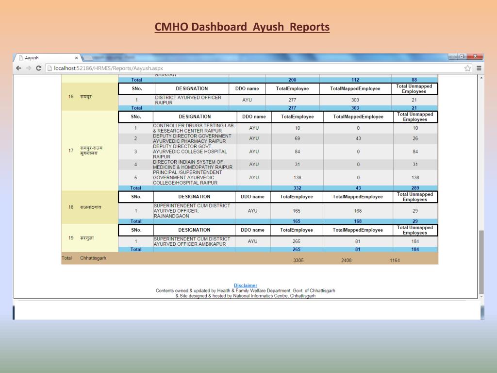Click the district name रायपुर in row 16
The image size is (497, 373).
[x=85, y=97]
